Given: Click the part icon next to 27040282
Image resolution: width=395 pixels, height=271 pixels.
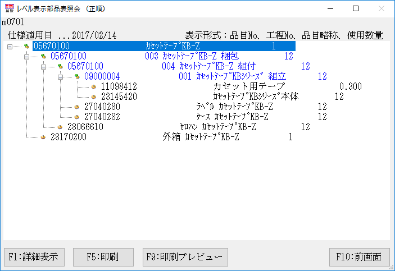Looking at the screenshot, I should (77, 117).
